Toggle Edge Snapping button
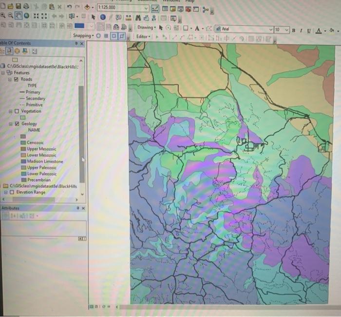 pos(122,37)
